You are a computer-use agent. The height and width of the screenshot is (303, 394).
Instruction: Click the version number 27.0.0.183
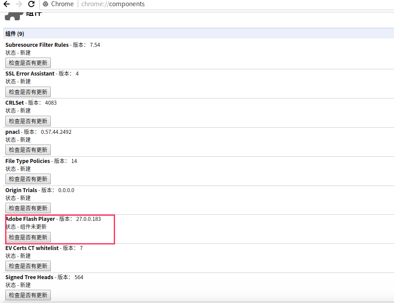(x=88, y=219)
